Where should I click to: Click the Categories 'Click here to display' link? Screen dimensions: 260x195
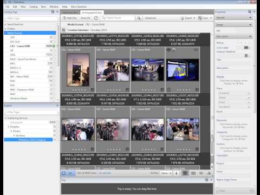233,138
